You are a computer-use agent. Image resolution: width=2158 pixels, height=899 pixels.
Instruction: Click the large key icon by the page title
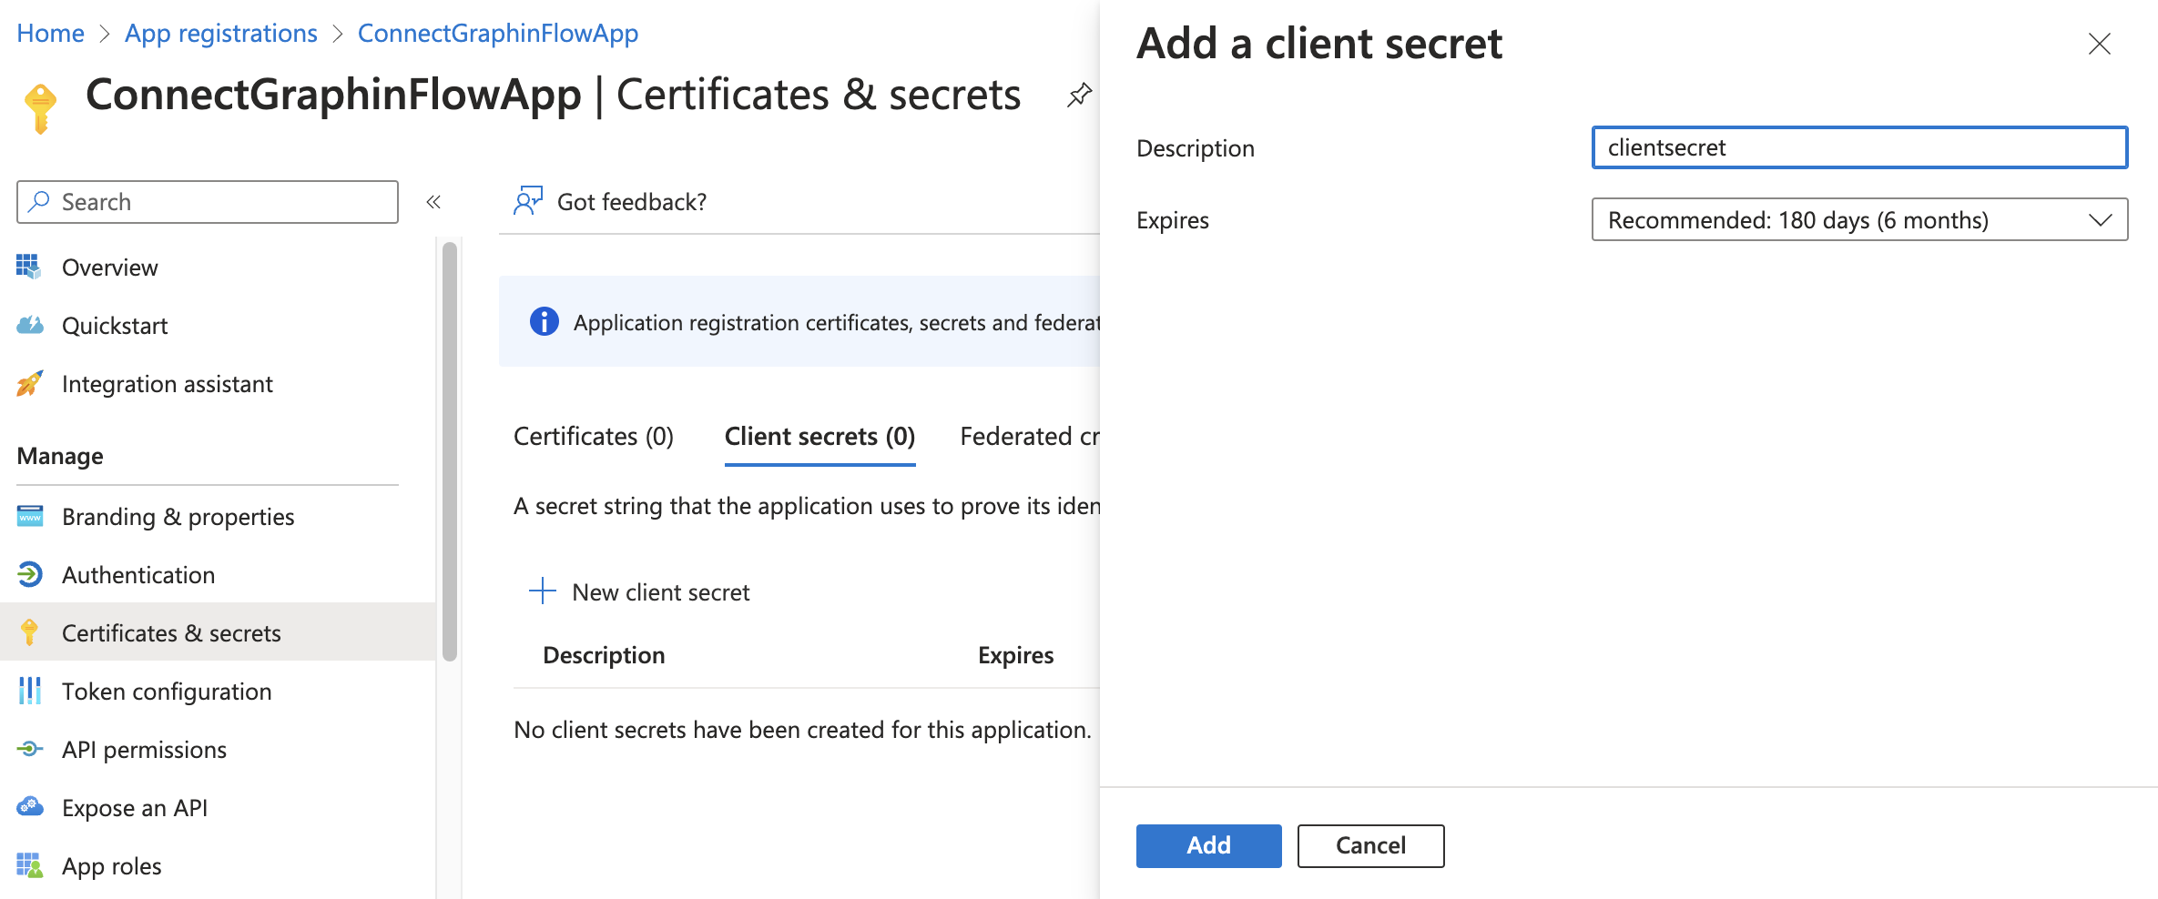tap(40, 107)
